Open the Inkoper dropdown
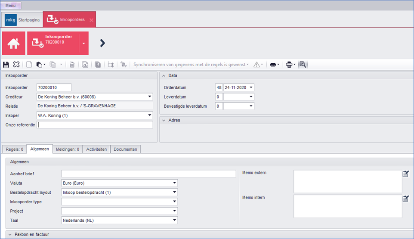The image size is (414, 239). (x=149, y=115)
